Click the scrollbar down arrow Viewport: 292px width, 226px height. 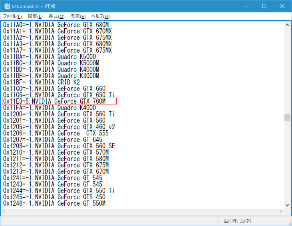point(287,205)
